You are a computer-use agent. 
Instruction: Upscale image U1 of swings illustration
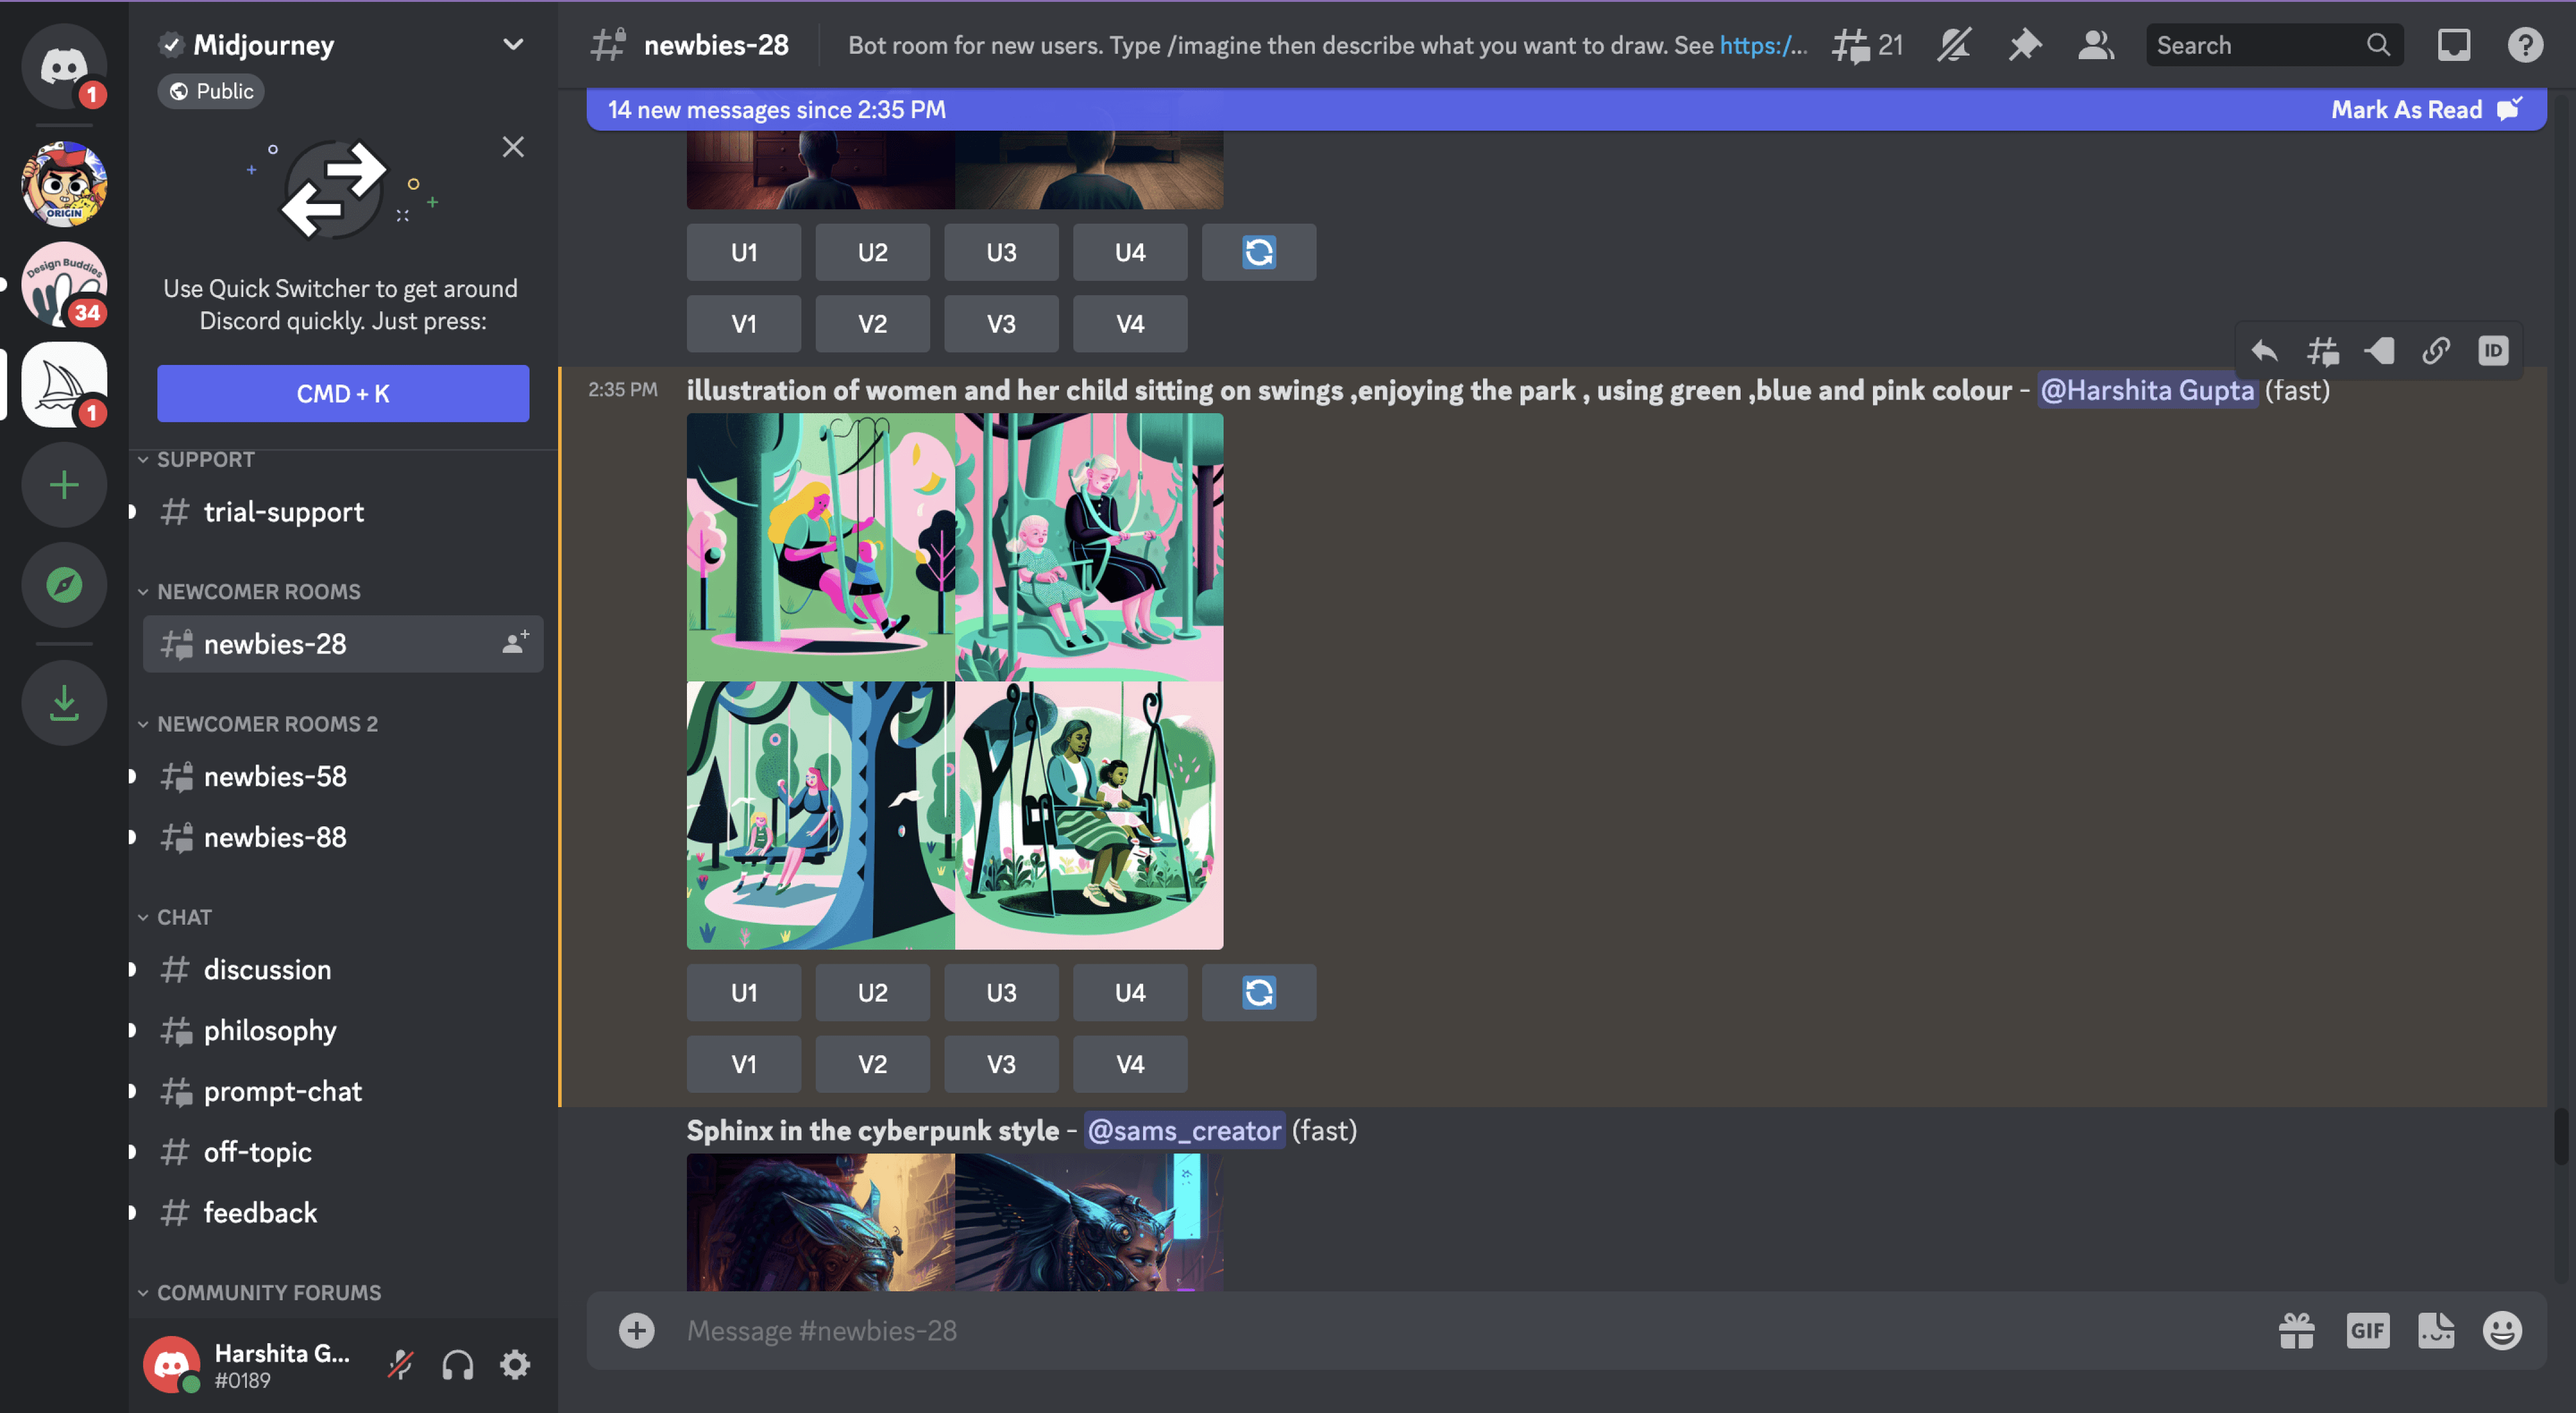click(x=743, y=992)
